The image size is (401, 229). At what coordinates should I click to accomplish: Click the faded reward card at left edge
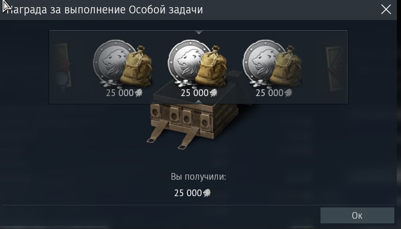(62, 66)
